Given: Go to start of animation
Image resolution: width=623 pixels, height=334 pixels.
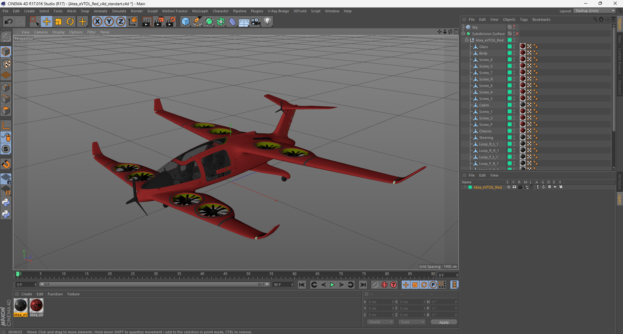Looking at the screenshot, I should pyautogui.click(x=302, y=285).
